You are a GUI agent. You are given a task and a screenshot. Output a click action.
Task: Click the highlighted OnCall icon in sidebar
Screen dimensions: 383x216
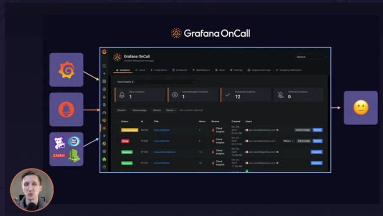[104, 128]
